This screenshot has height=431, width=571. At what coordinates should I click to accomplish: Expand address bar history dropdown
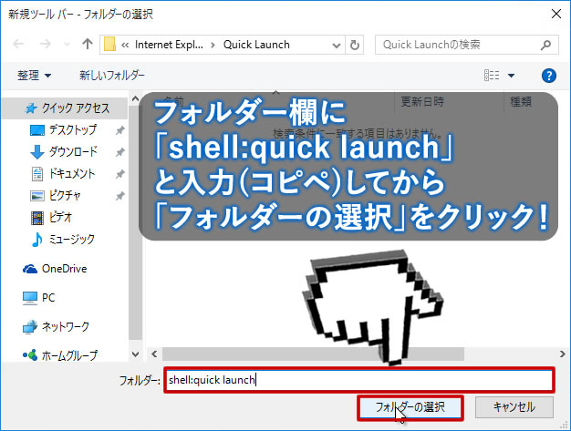tap(337, 45)
